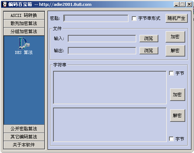Click into the upper 字符串 text area
The width and height of the screenshot is (194, 153).
click(110, 87)
